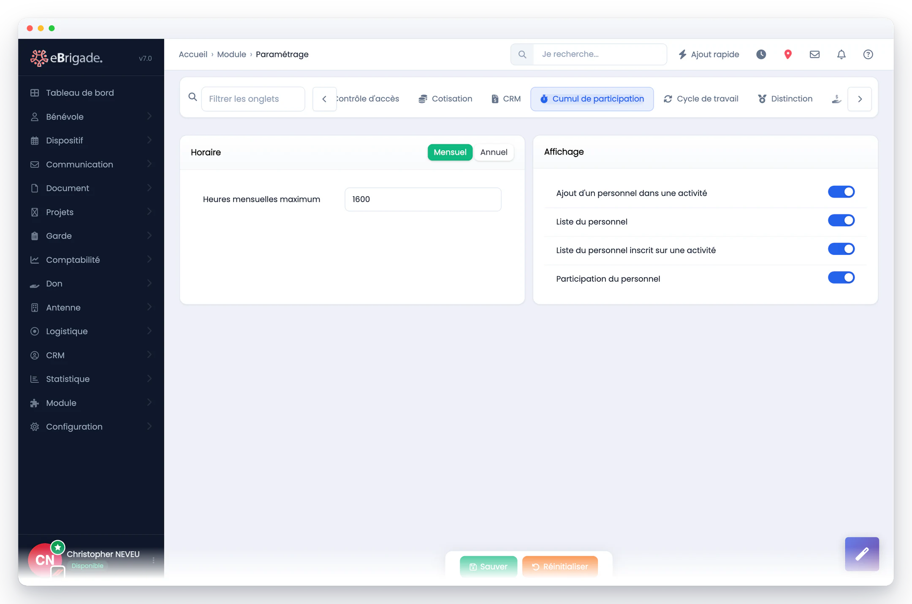Open the help question mark icon

click(x=868, y=54)
